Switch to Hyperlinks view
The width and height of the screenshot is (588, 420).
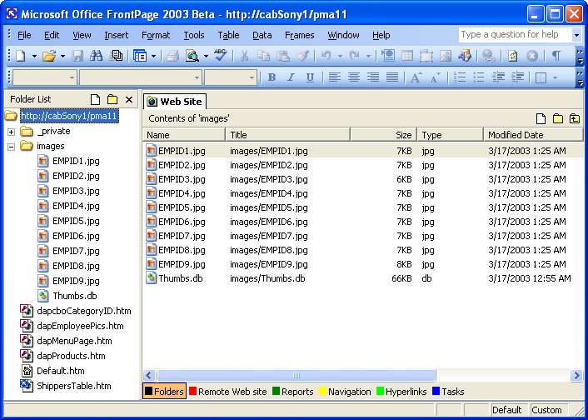[404, 392]
